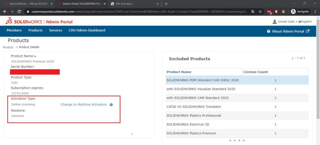
Task: Click the CAD product type value
Action: click(x=14, y=83)
